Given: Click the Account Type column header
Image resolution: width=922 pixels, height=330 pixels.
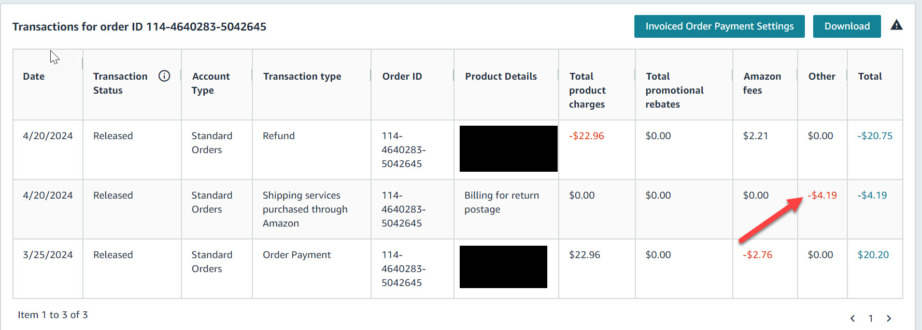Looking at the screenshot, I should (210, 83).
